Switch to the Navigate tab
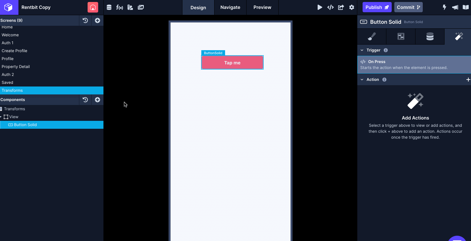 tap(230, 7)
